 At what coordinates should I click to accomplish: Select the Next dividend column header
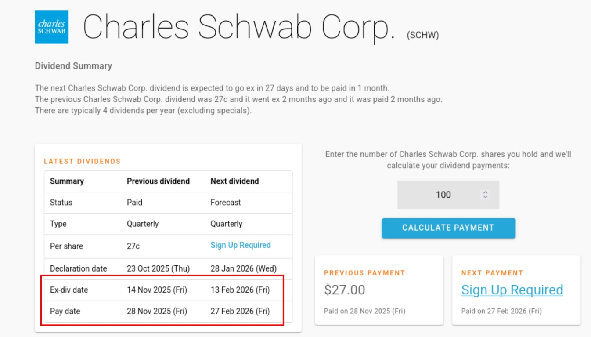click(x=235, y=181)
